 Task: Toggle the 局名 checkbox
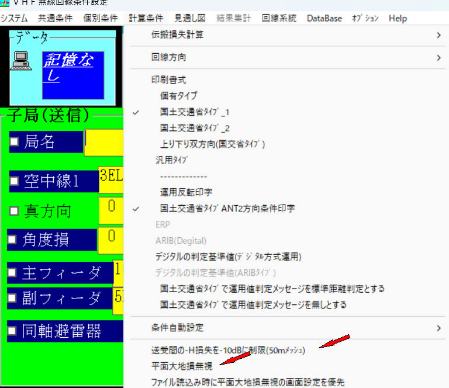(14, 141)
